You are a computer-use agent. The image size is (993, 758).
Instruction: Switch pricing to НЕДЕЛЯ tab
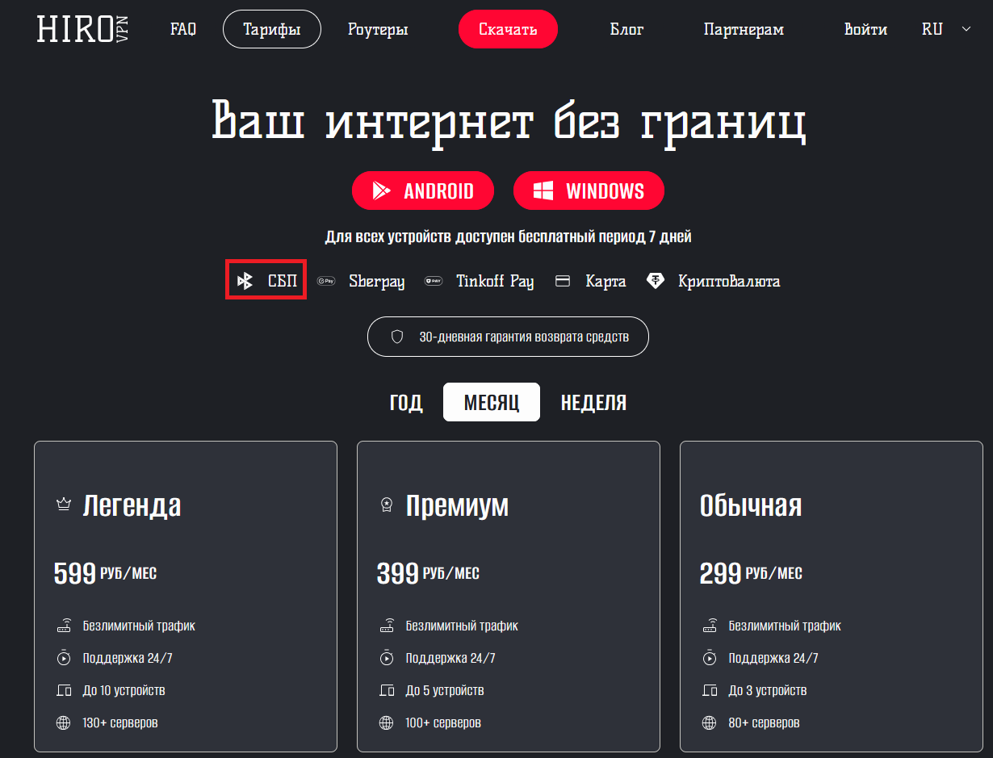[593, 402]
